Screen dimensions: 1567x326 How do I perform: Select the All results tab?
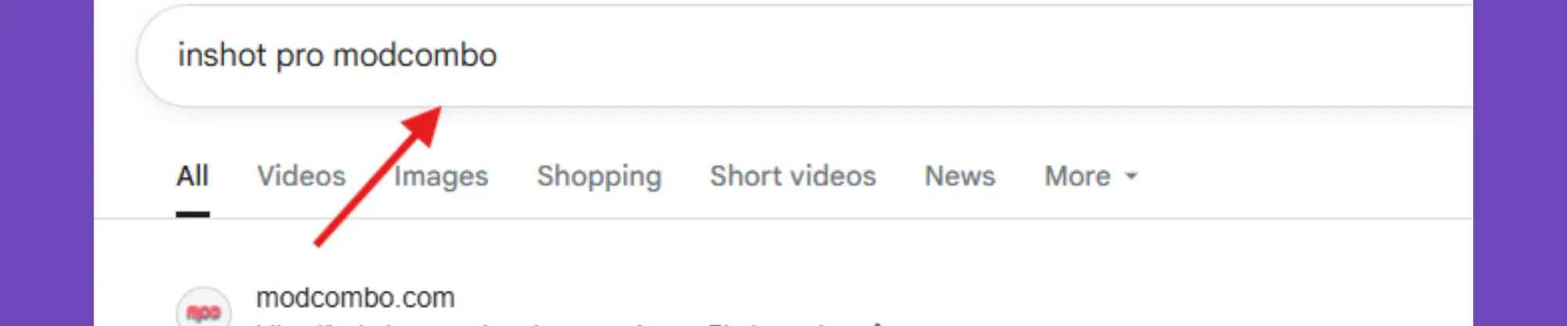pos(192,176)
